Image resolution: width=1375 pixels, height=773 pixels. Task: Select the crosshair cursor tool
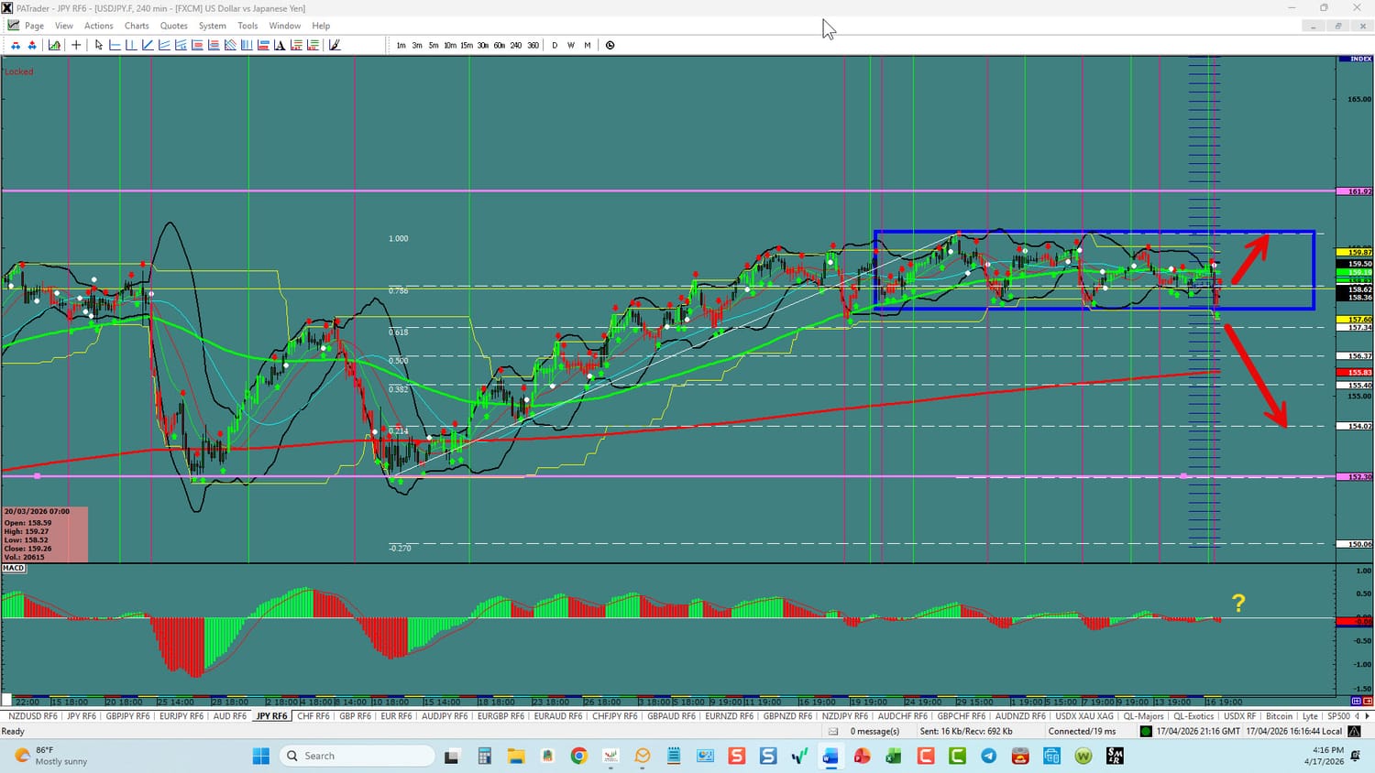click(x=76, y=45)
